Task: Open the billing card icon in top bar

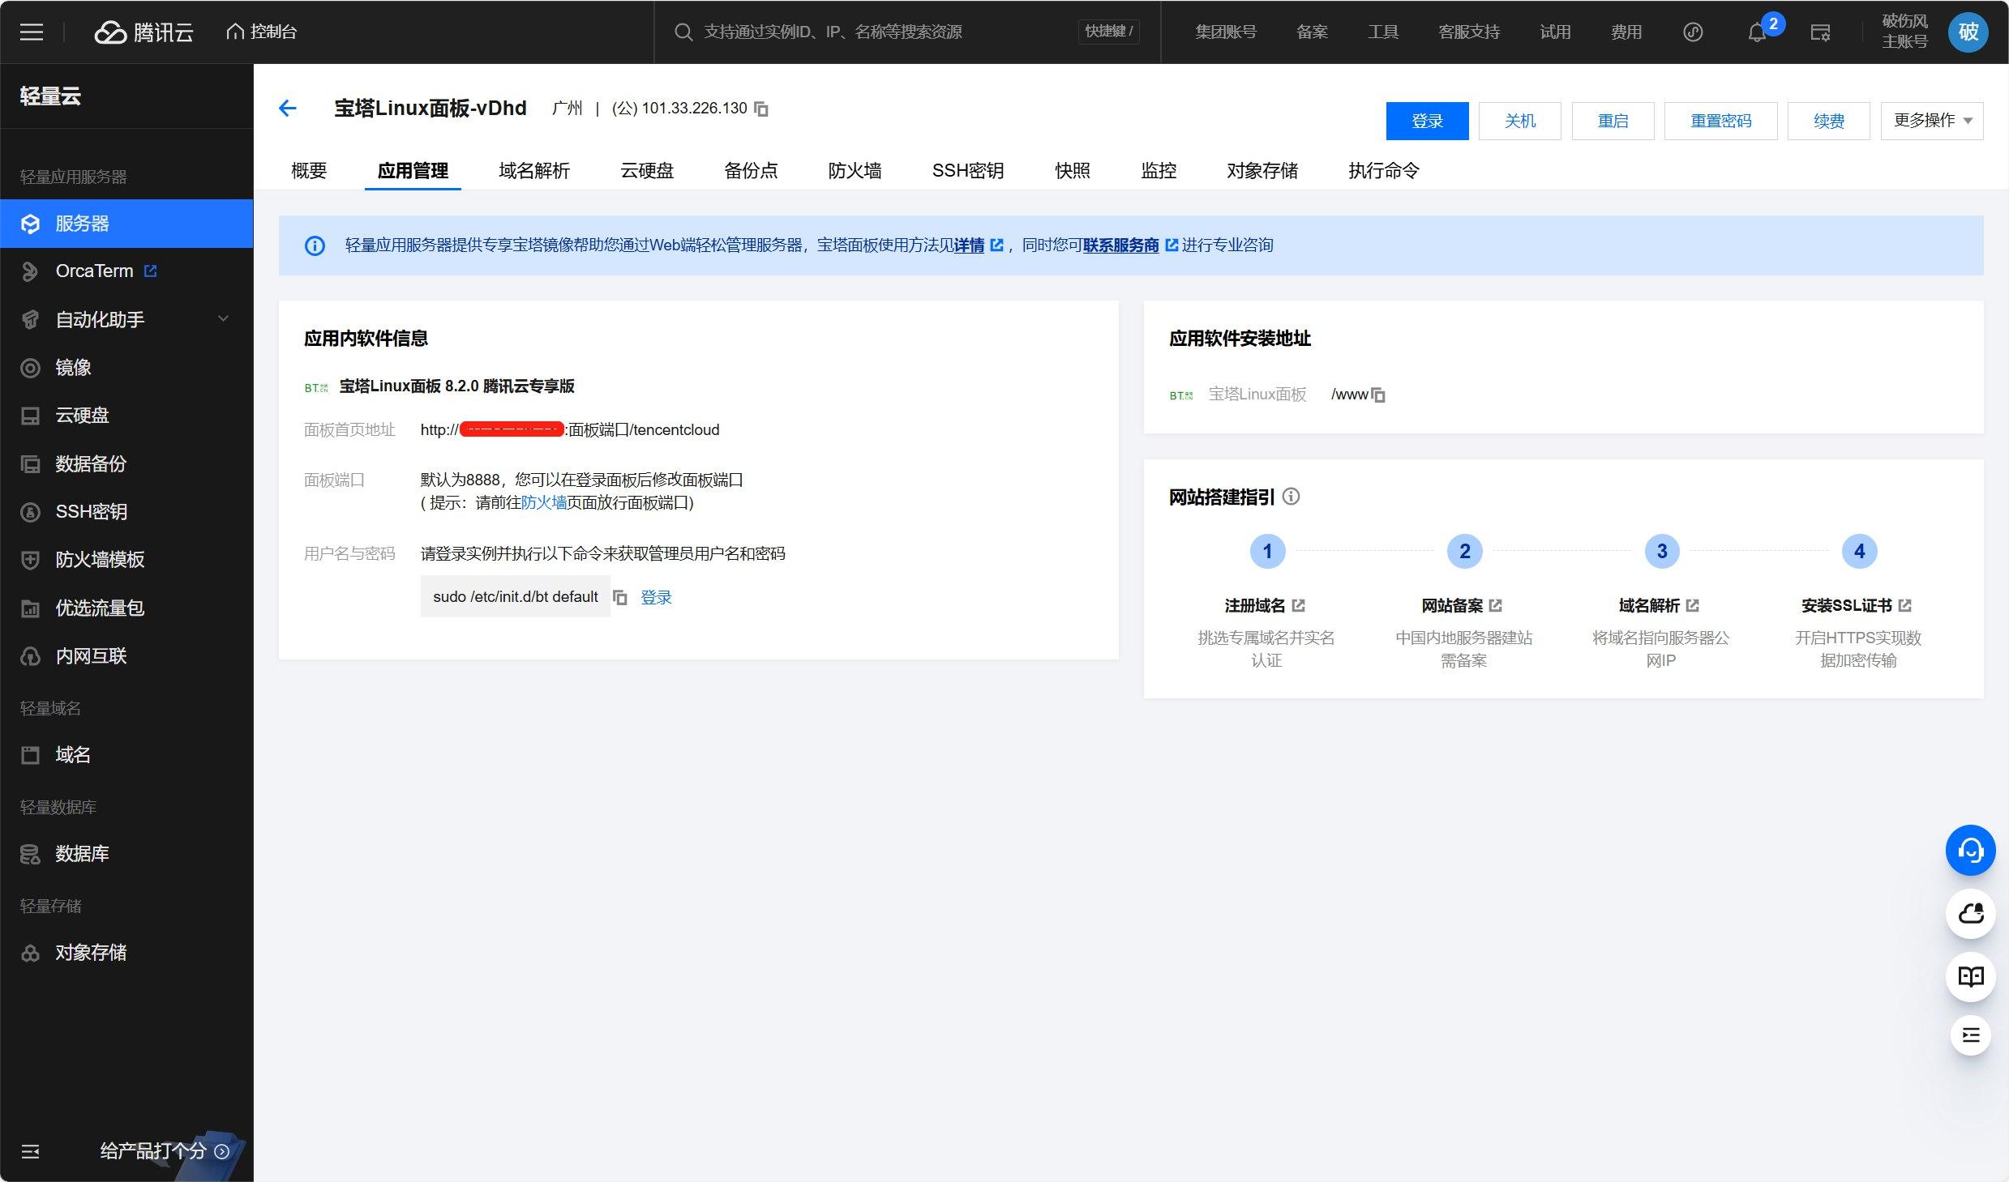Action: tap(1820, 32)
